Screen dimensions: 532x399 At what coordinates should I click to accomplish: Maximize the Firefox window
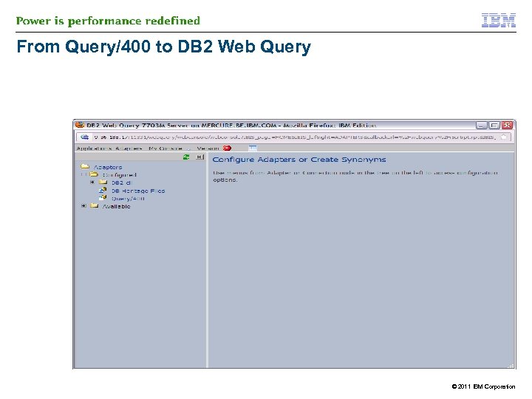(x=494, y=126)
